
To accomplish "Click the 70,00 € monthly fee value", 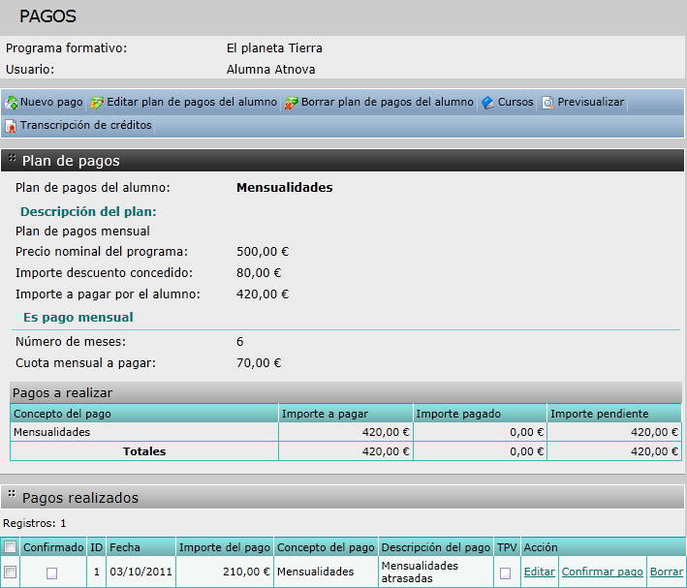I will pyautogui.click(x=259, y=363).
